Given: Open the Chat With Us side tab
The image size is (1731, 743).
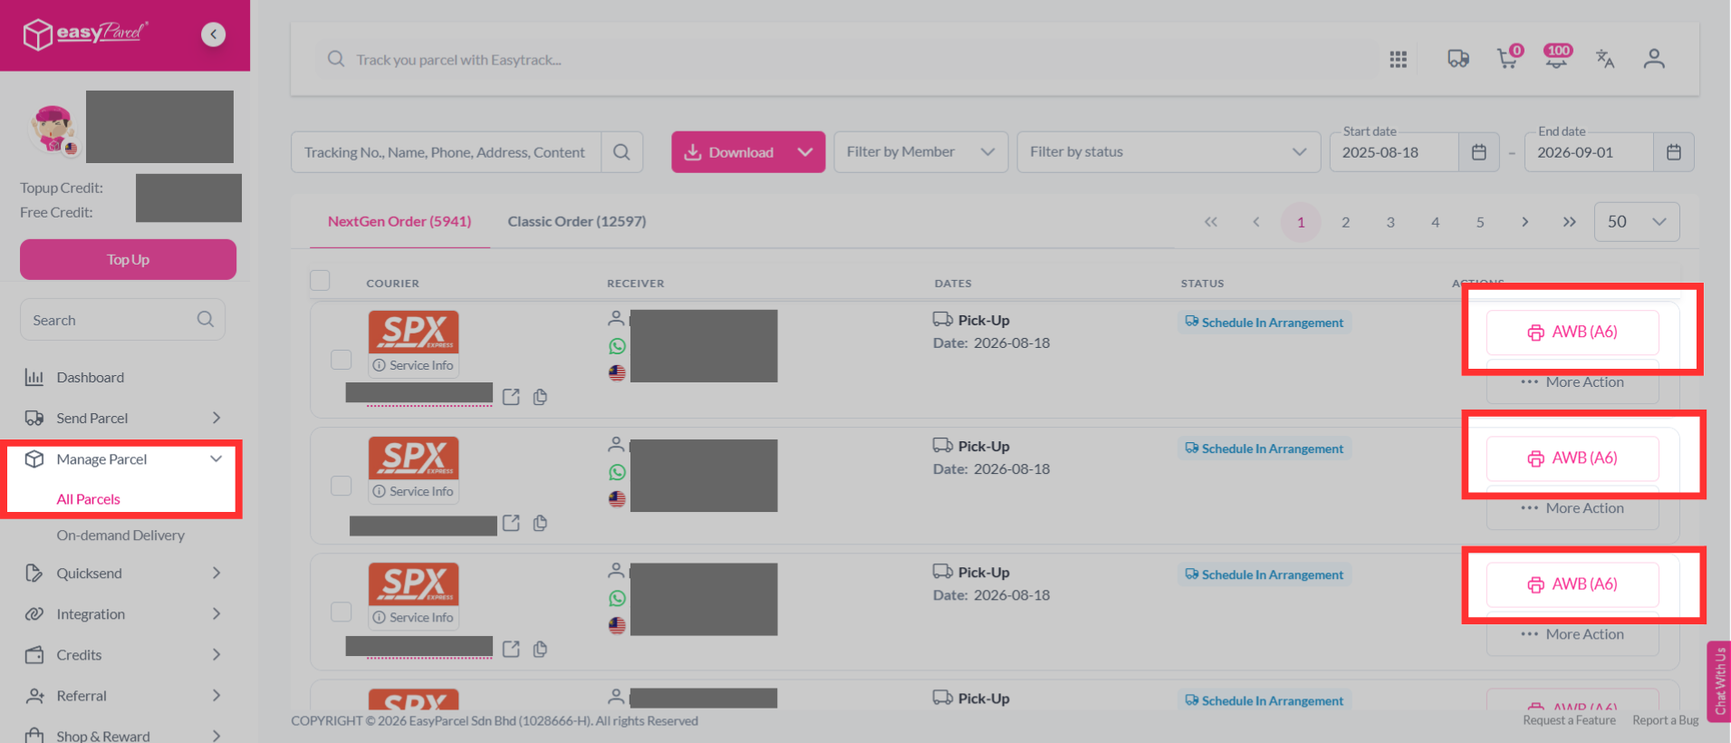Looking at the screenshot, I should pyautogui.click(x=1719, y=681).
